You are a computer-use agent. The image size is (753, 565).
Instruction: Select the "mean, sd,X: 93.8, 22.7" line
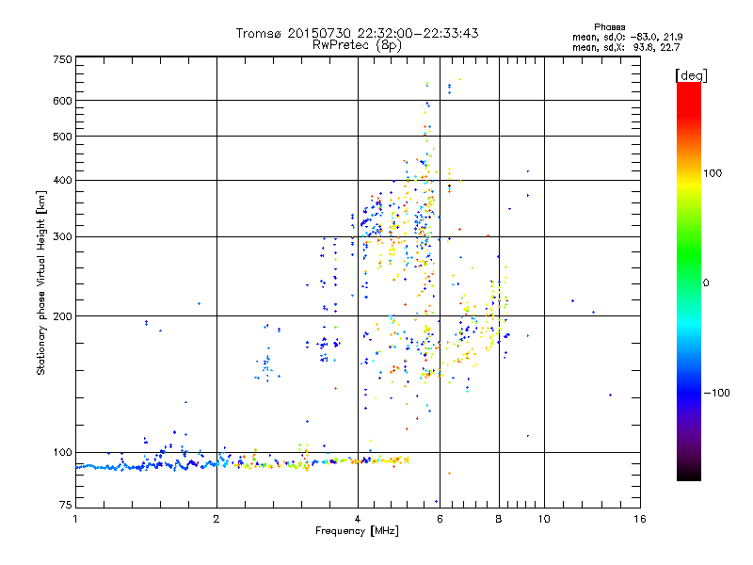[626, 47]
